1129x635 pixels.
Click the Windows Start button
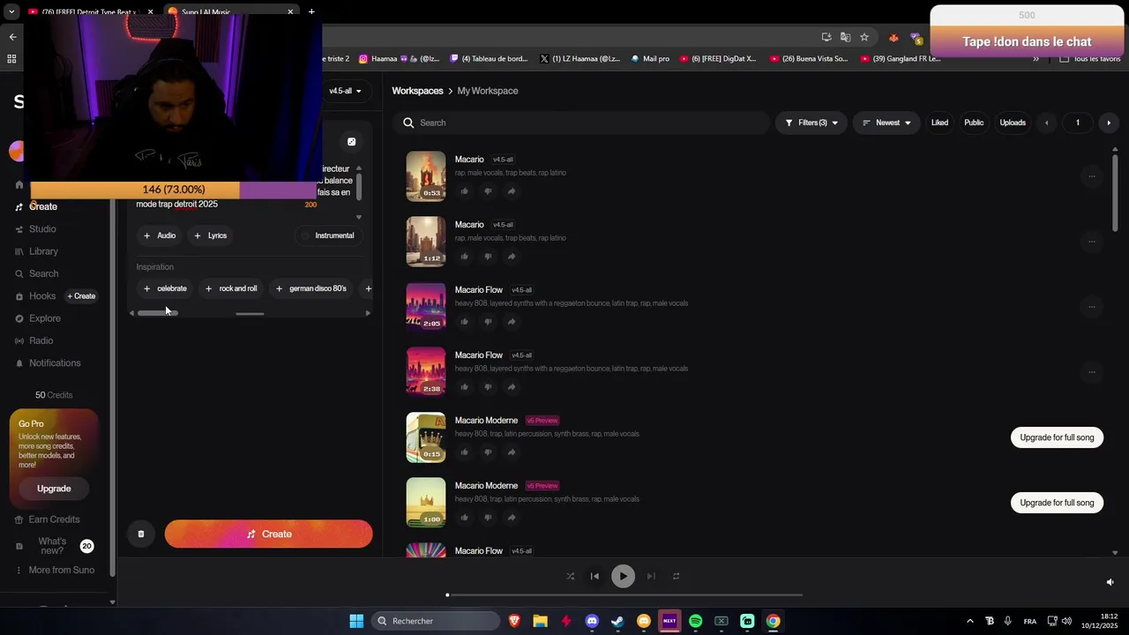tap(356, 621)
